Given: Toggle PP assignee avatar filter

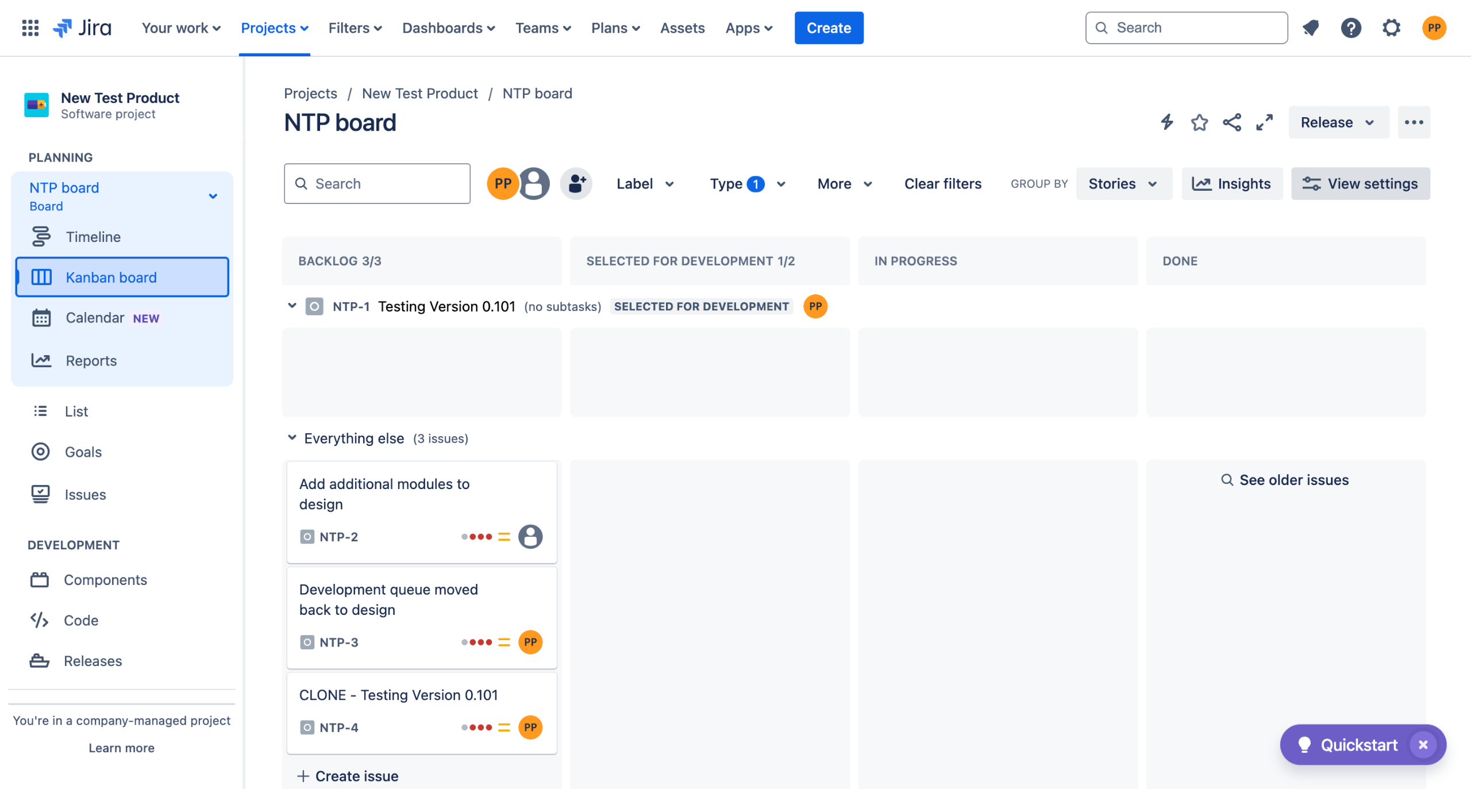Looking at the screenshot, I should coord(502,184).
